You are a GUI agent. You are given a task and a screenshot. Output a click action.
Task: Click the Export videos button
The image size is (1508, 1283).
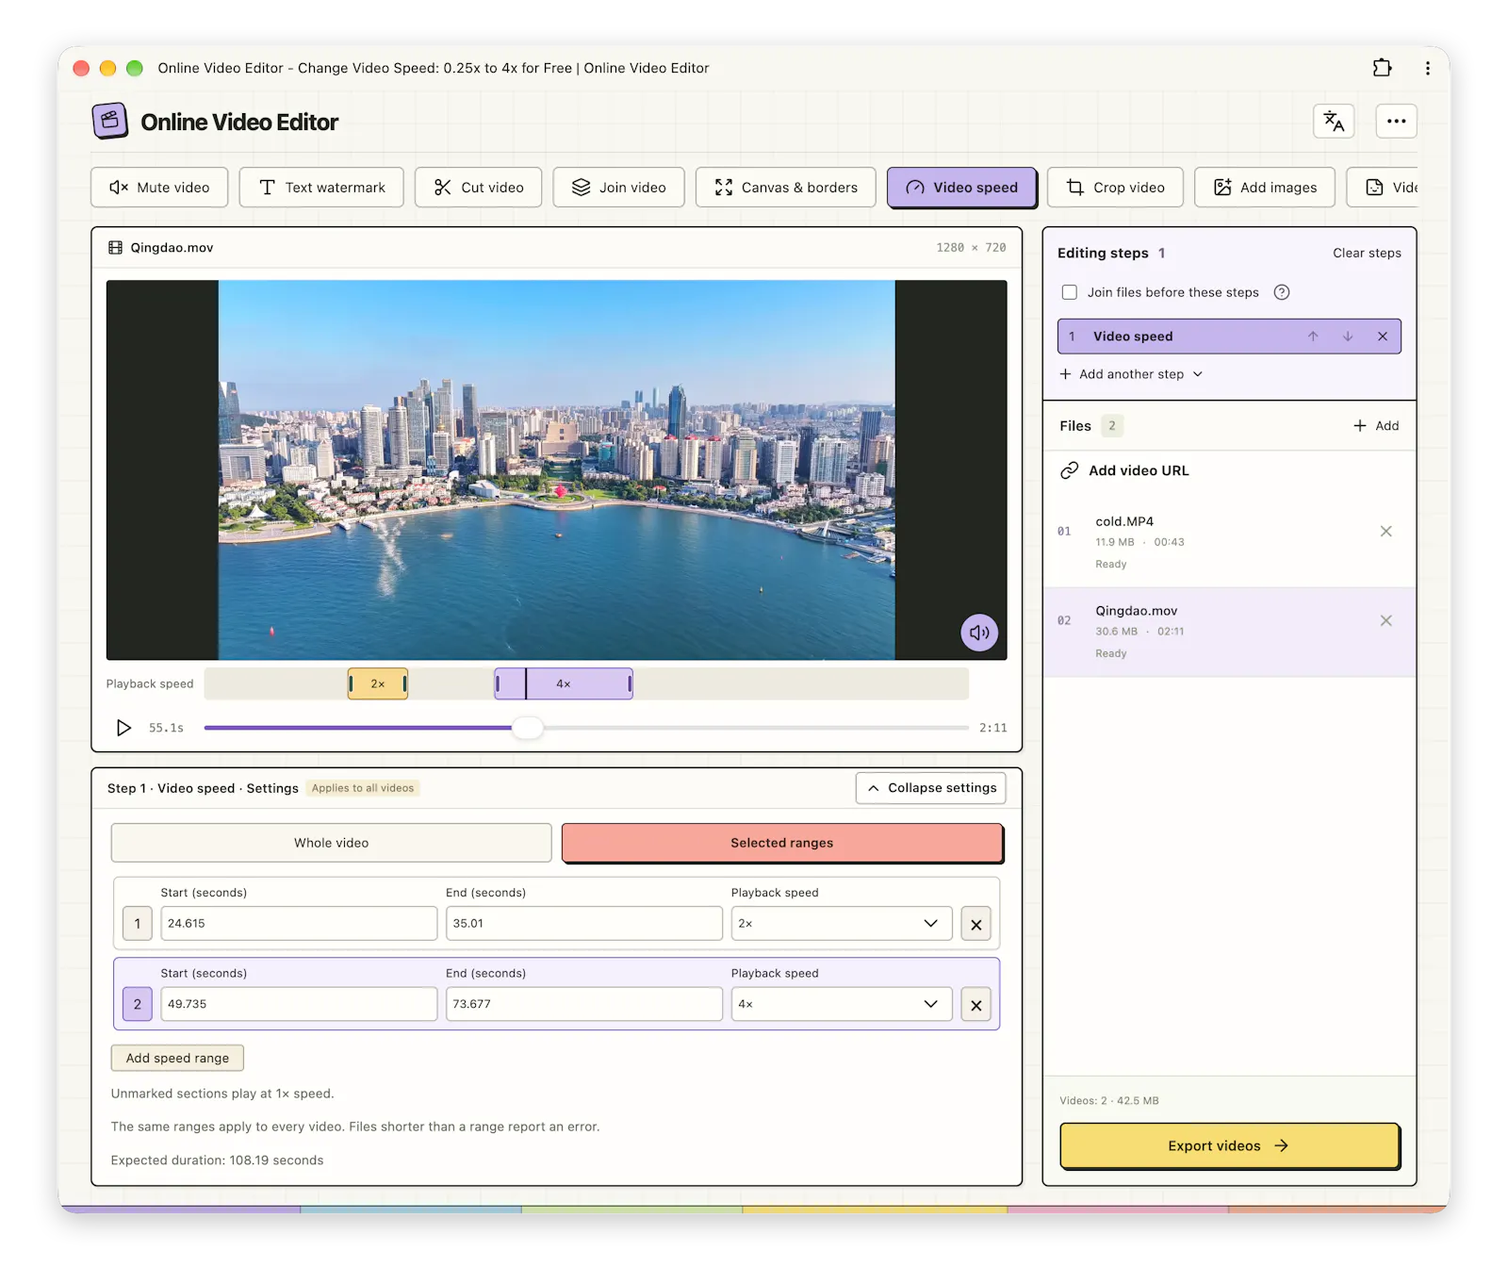click(1229, 1146)
